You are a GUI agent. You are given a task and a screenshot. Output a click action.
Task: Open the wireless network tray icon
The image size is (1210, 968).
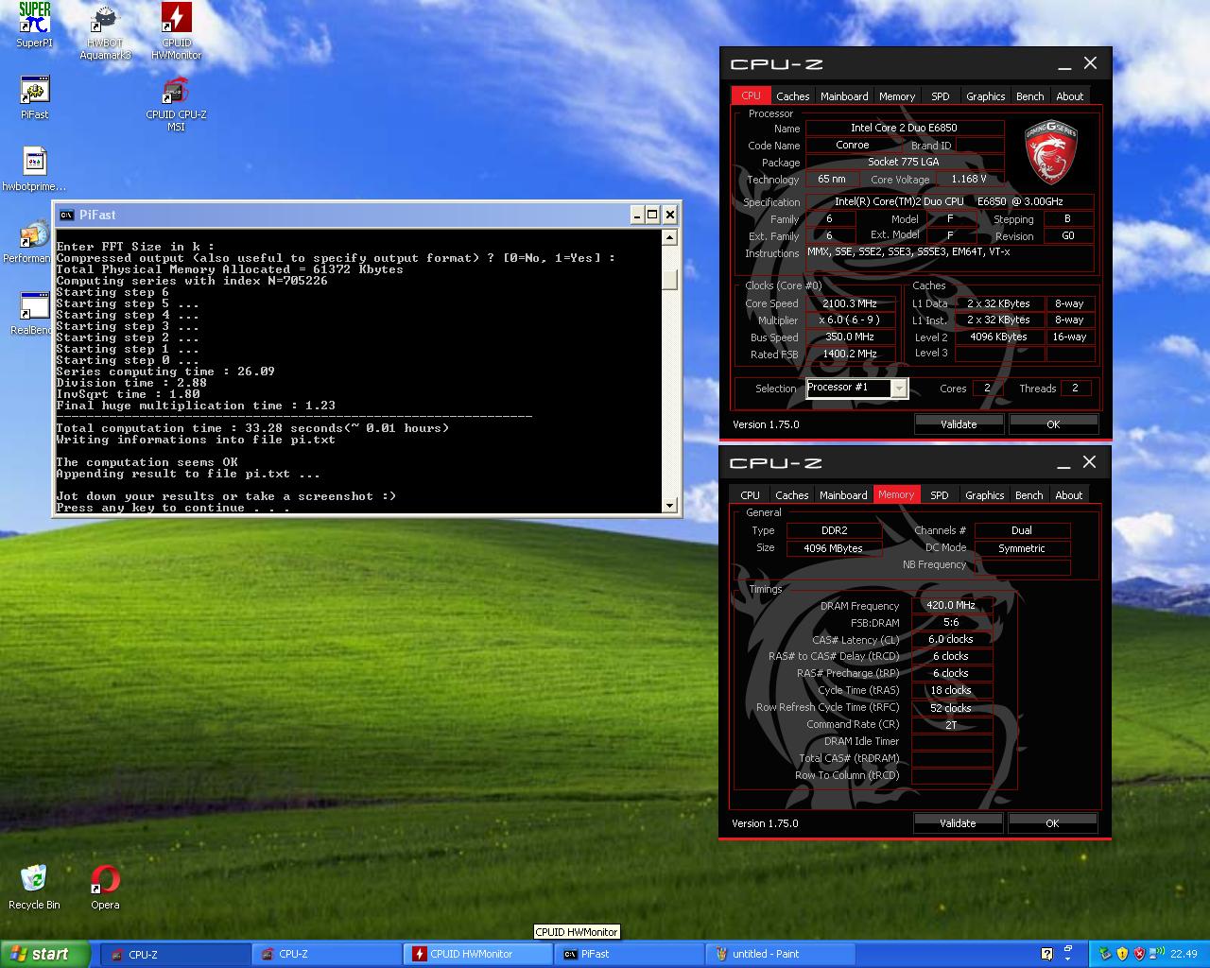(1157, 954)
